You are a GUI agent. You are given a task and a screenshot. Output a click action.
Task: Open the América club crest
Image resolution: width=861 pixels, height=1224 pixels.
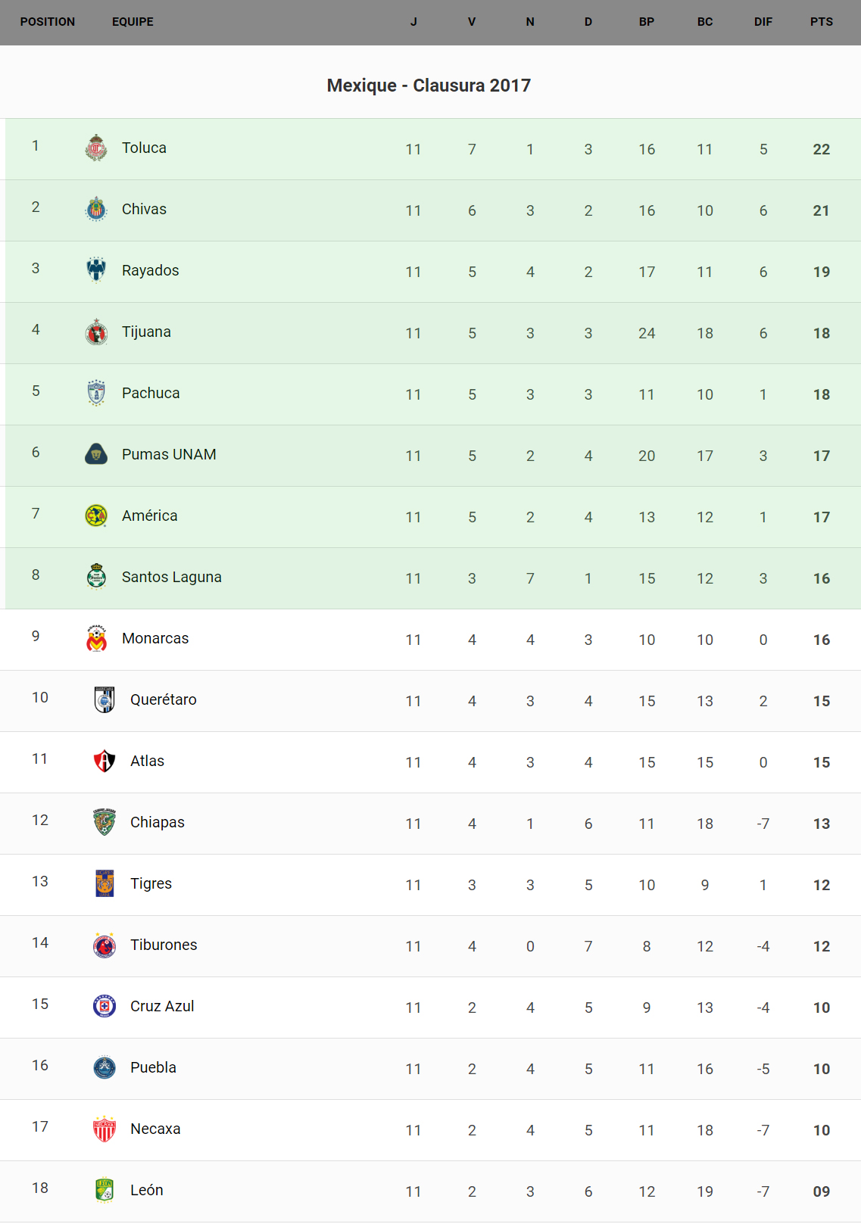pyautogui.click(x=96, y=515)
